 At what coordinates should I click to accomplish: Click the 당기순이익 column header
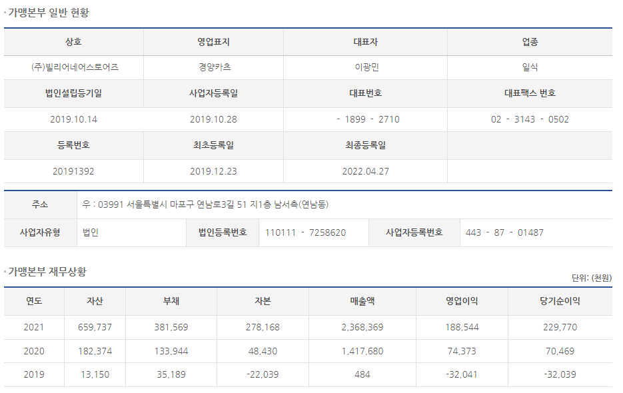click(560, 301)
